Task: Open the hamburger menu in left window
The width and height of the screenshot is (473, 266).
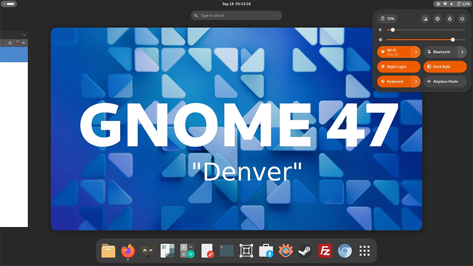Action: [24, 43]
